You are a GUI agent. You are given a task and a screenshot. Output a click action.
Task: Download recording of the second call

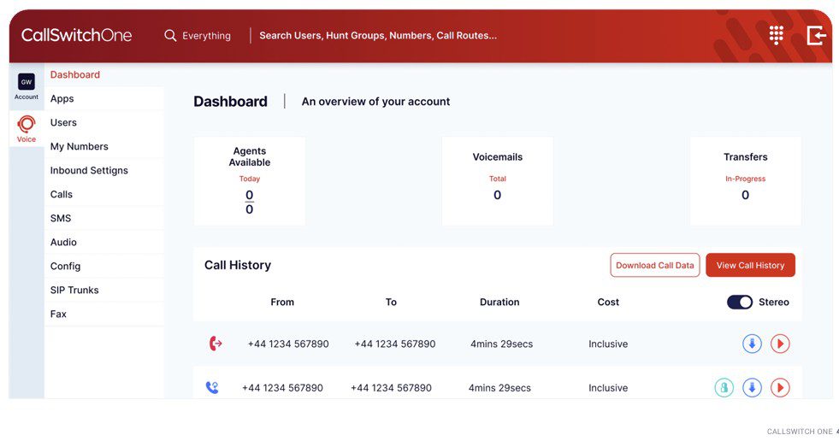[x=752, y=387]
